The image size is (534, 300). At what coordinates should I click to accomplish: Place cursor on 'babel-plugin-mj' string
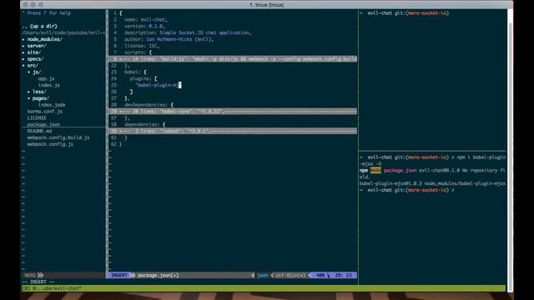pyautogui.click(x=158, y=85)
